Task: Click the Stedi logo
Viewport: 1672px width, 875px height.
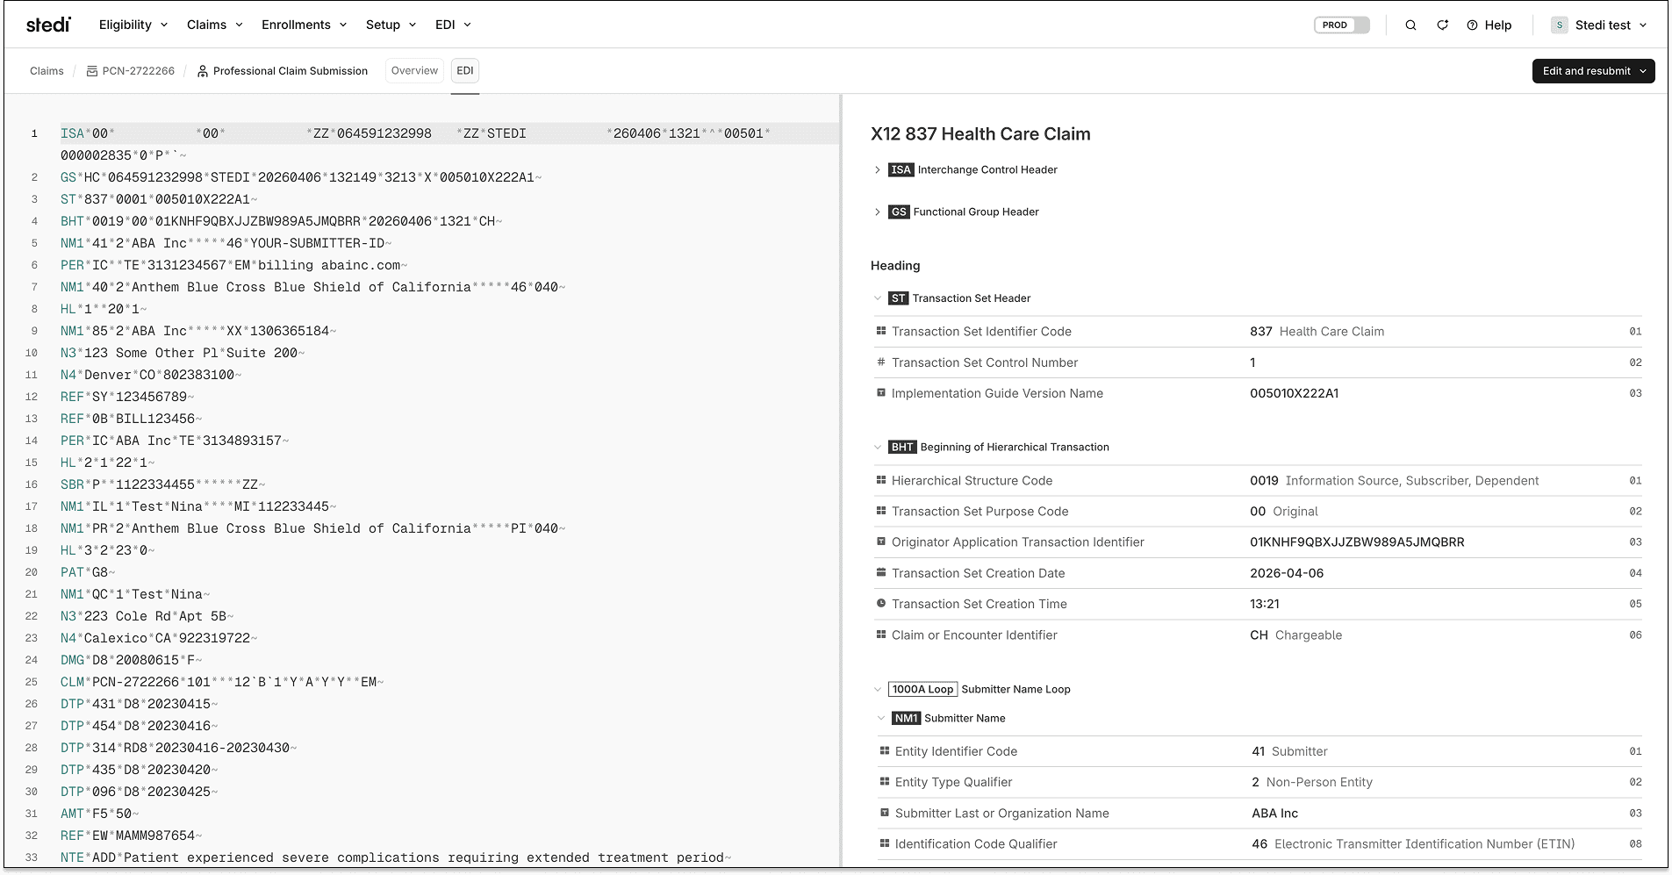Action: pos(48,25)
